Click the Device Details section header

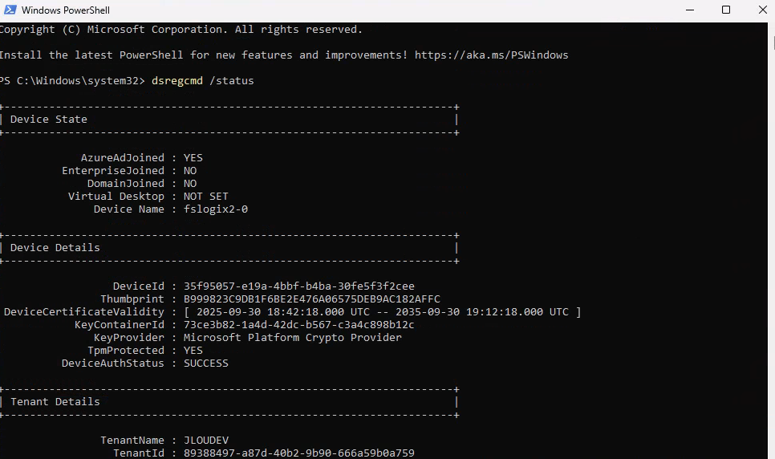tap(55, 248)
